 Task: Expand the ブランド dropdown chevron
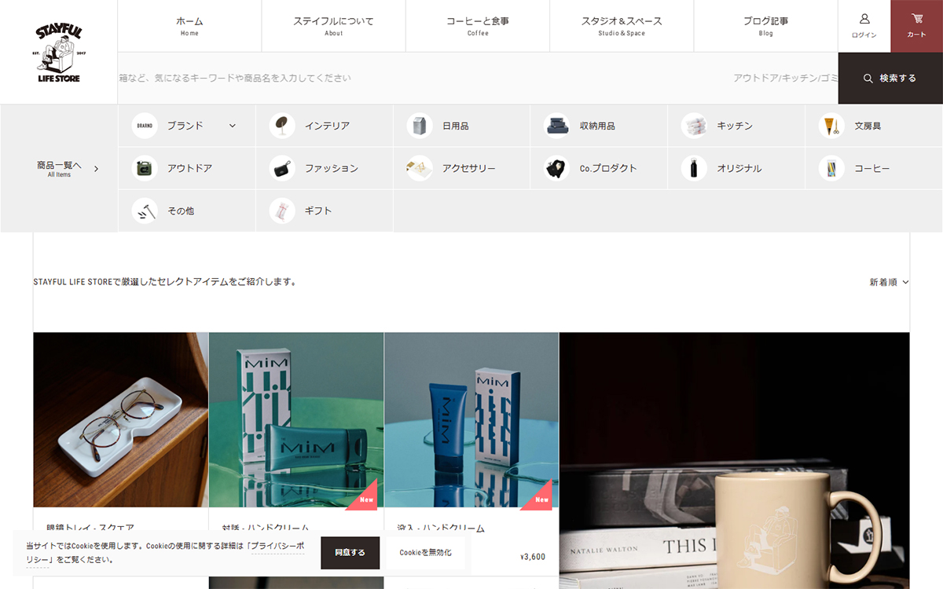[x=233, y=126]
